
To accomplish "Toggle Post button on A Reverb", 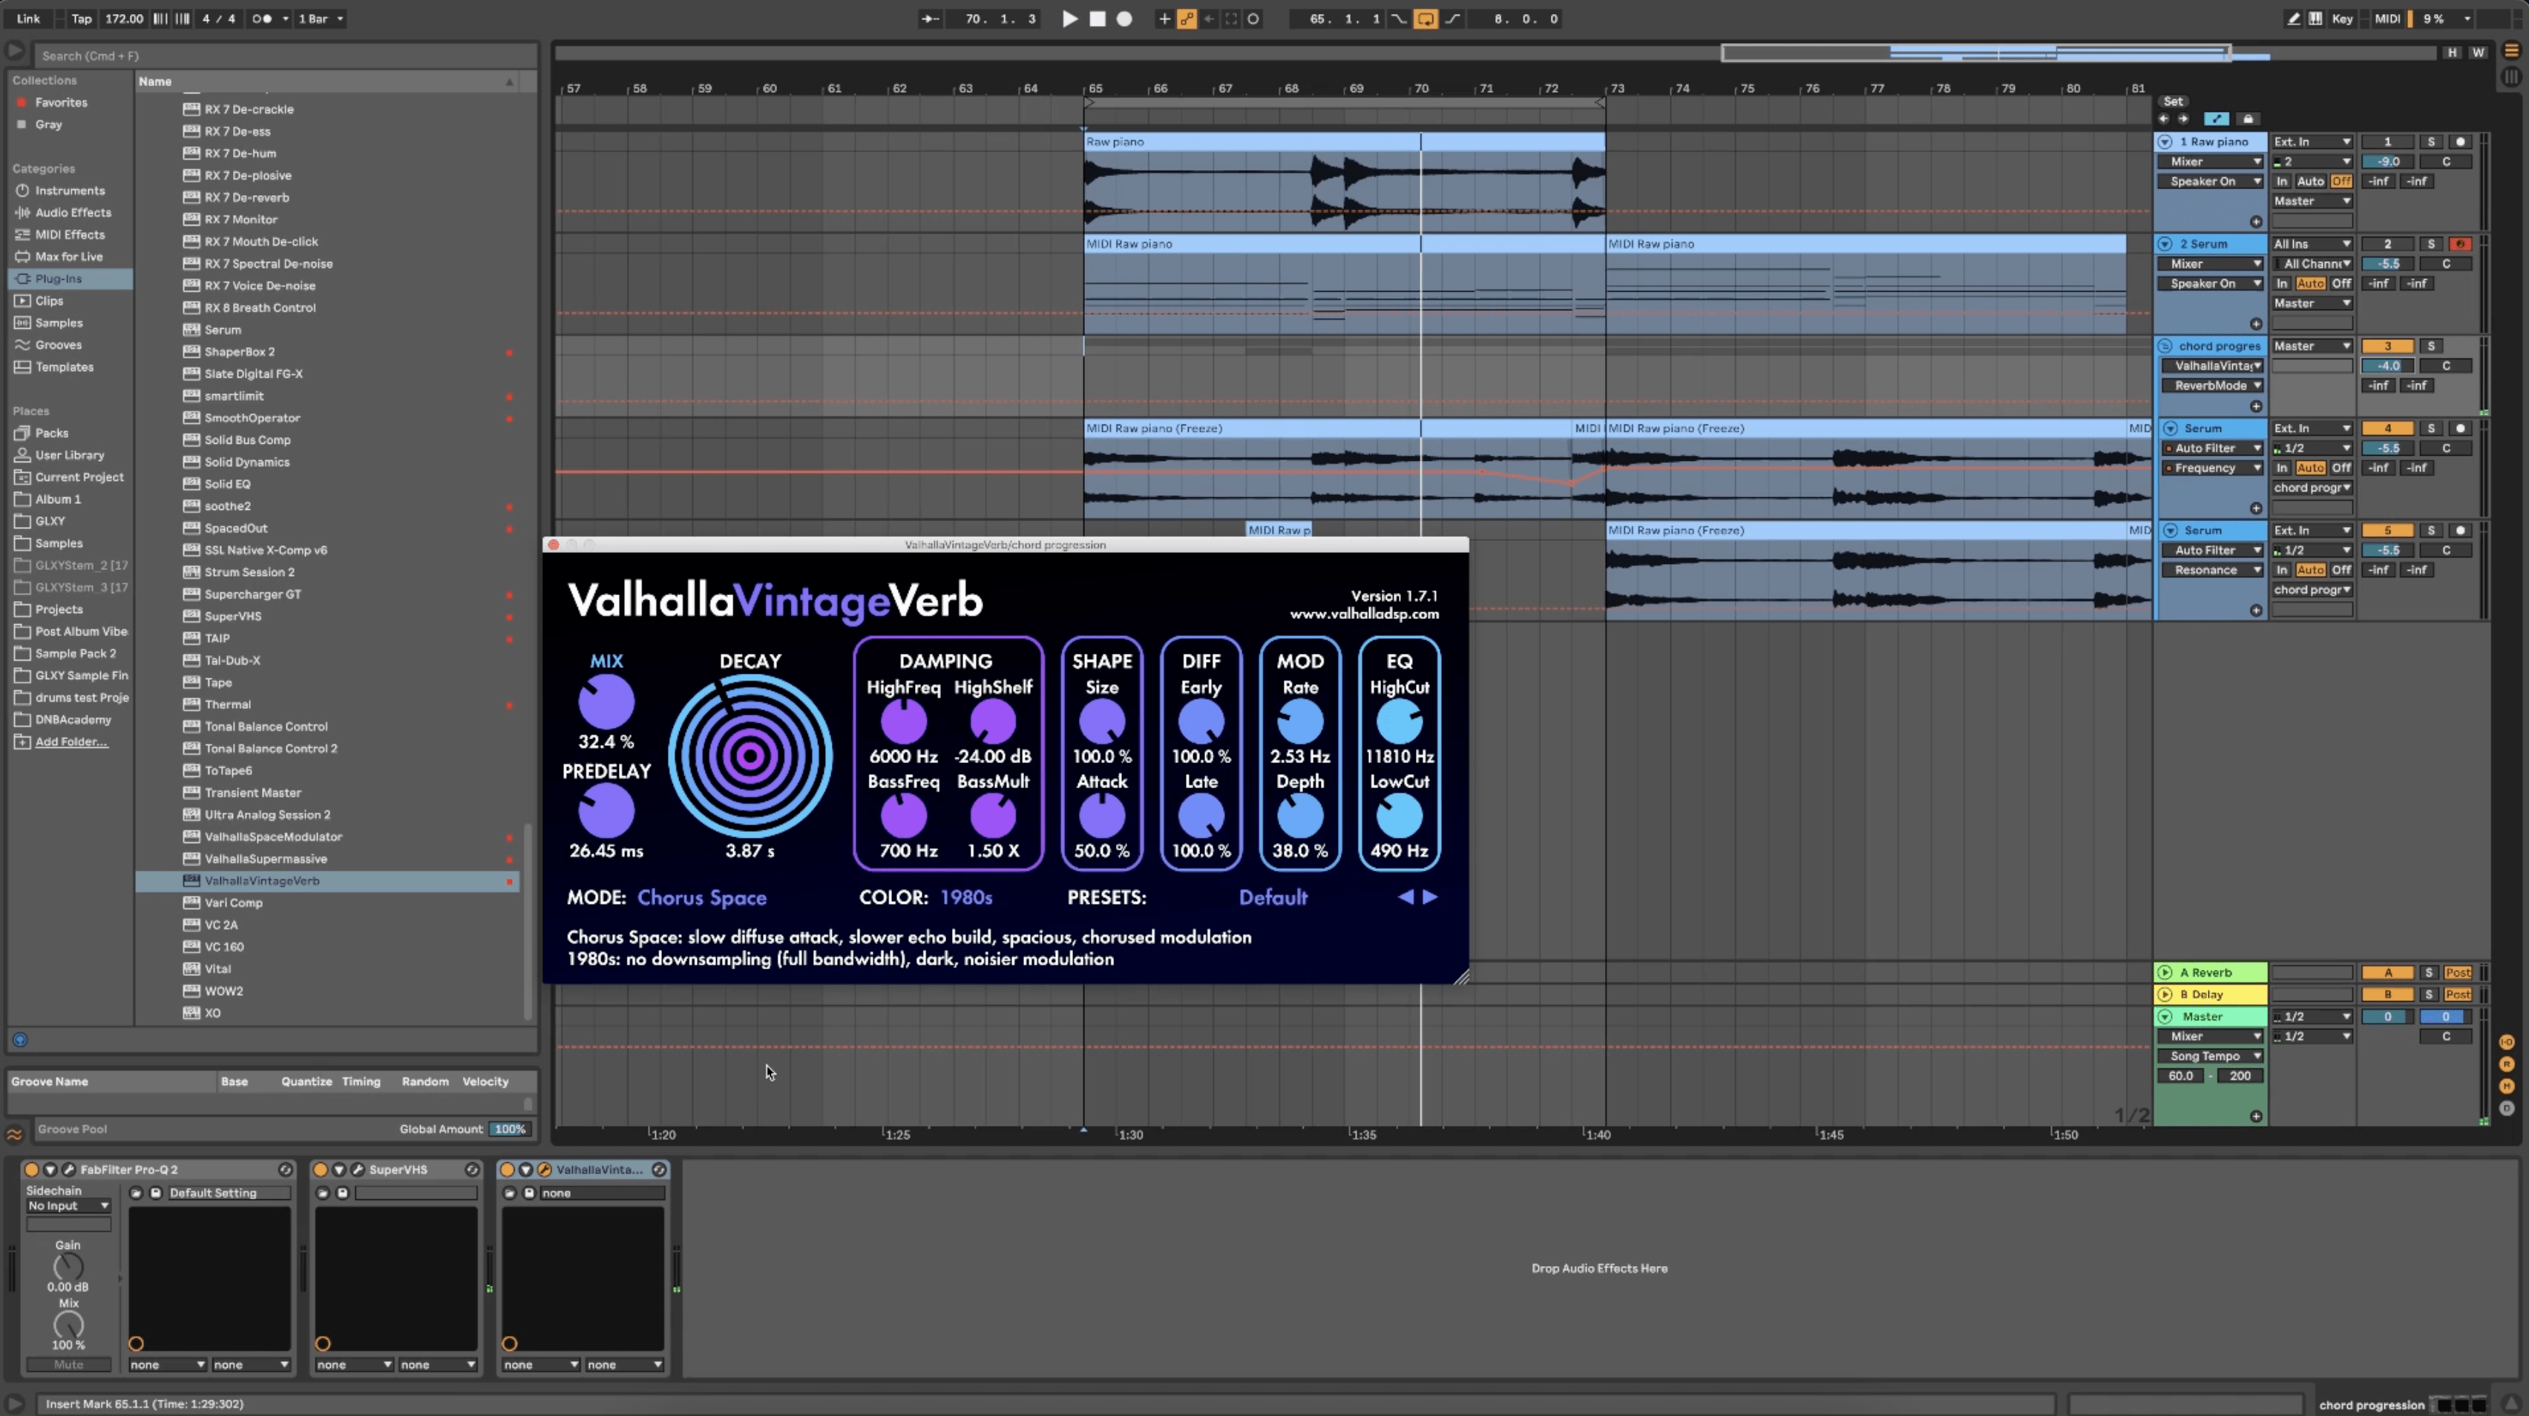I will 2459,973.
